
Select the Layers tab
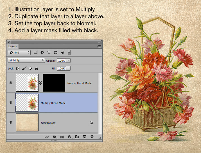13,47
